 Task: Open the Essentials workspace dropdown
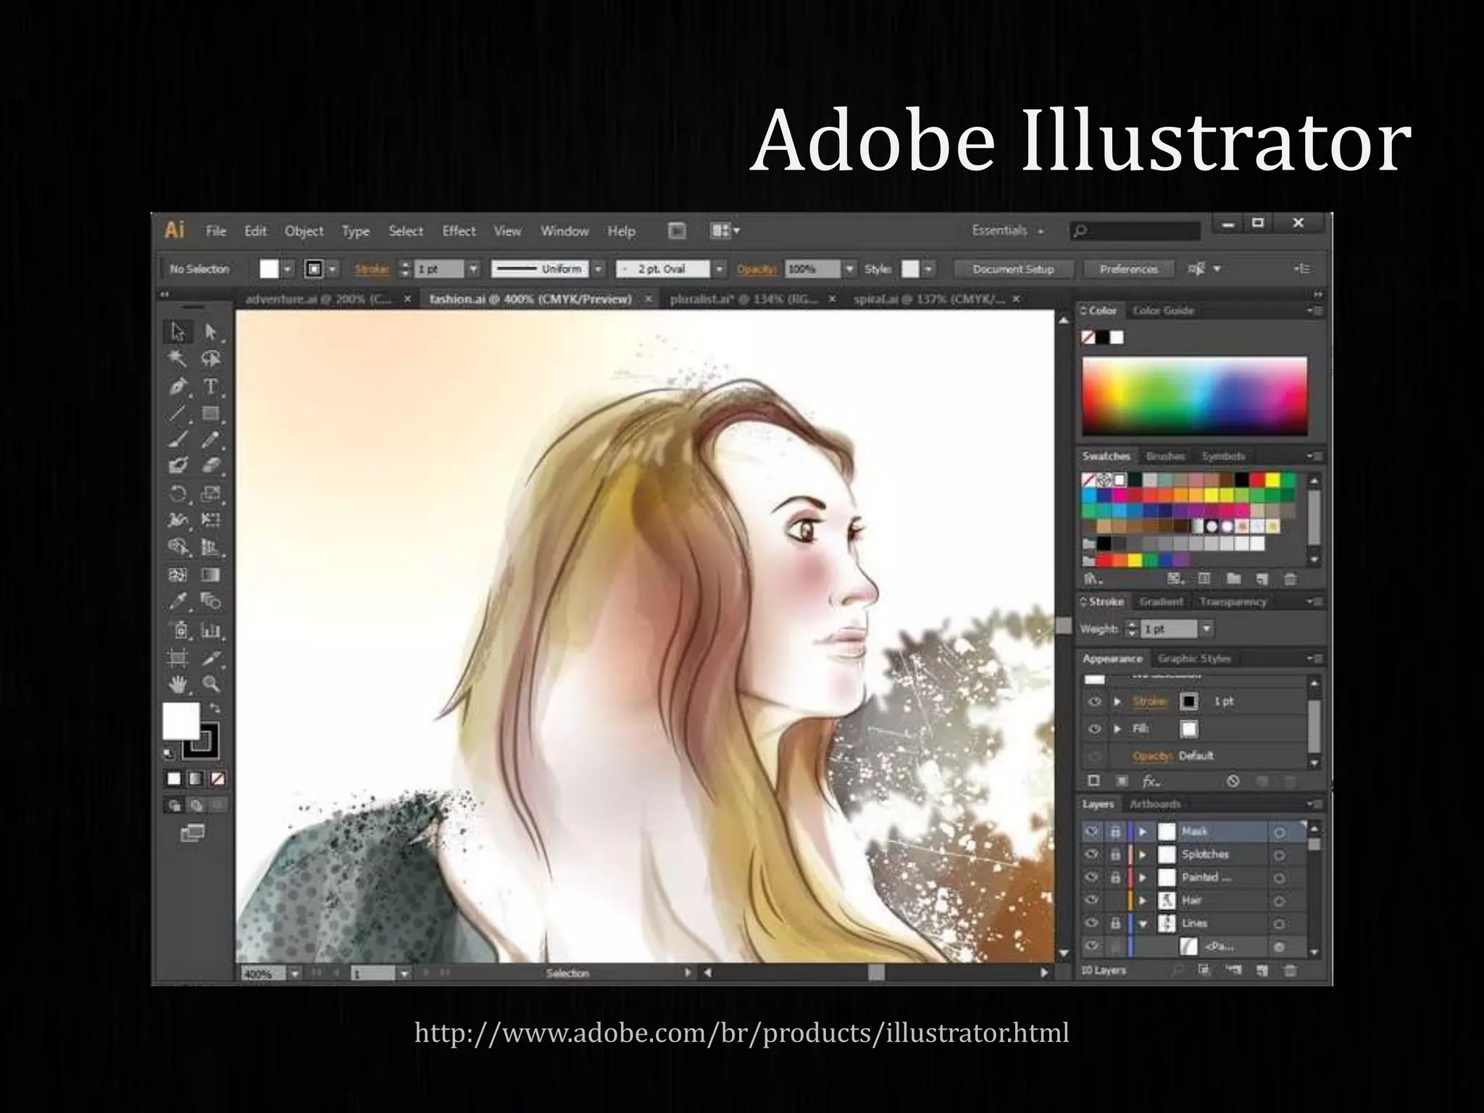pyautogui.click(x=1008, y=230)
